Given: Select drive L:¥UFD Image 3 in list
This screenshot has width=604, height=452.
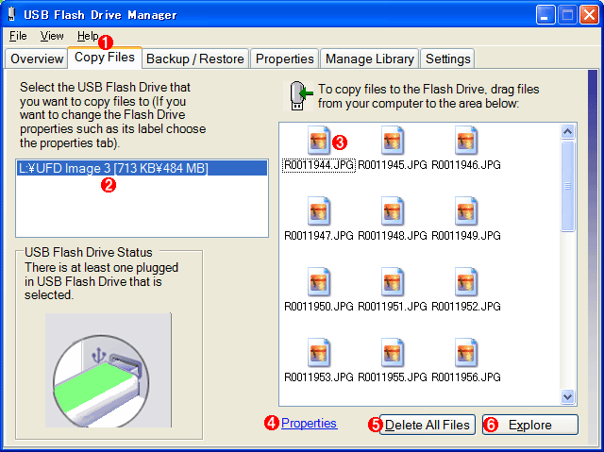Looking at the screenshot, I should (x=142, y=168).
